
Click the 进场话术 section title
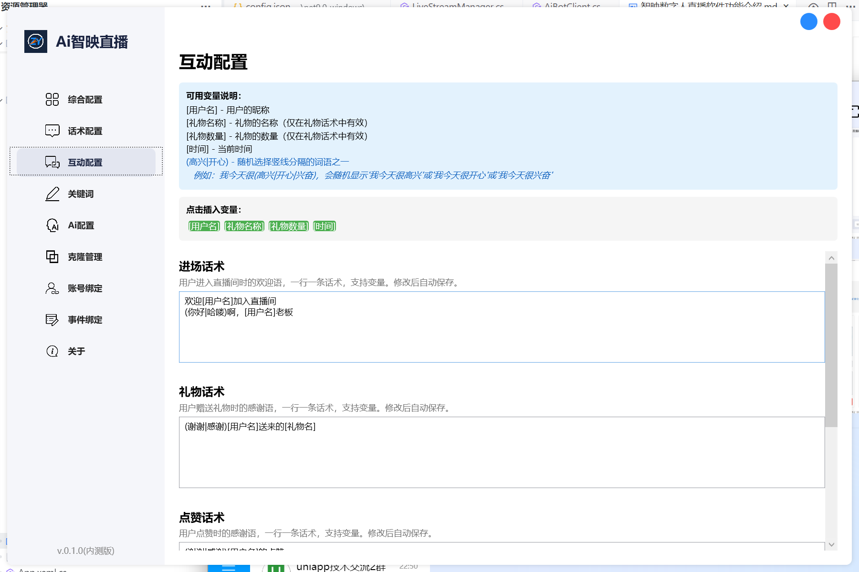point(201,266)
